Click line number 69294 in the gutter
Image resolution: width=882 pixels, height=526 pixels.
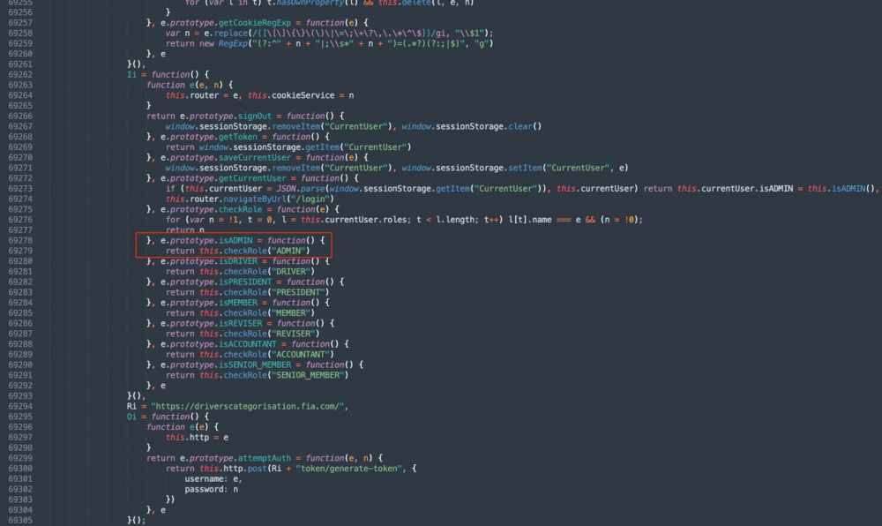(19, 406)
